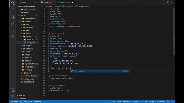The width and height of the screenshot is (184, 103).
Task: Open notifications bell in status bar
Action: (x=172, y=102)
